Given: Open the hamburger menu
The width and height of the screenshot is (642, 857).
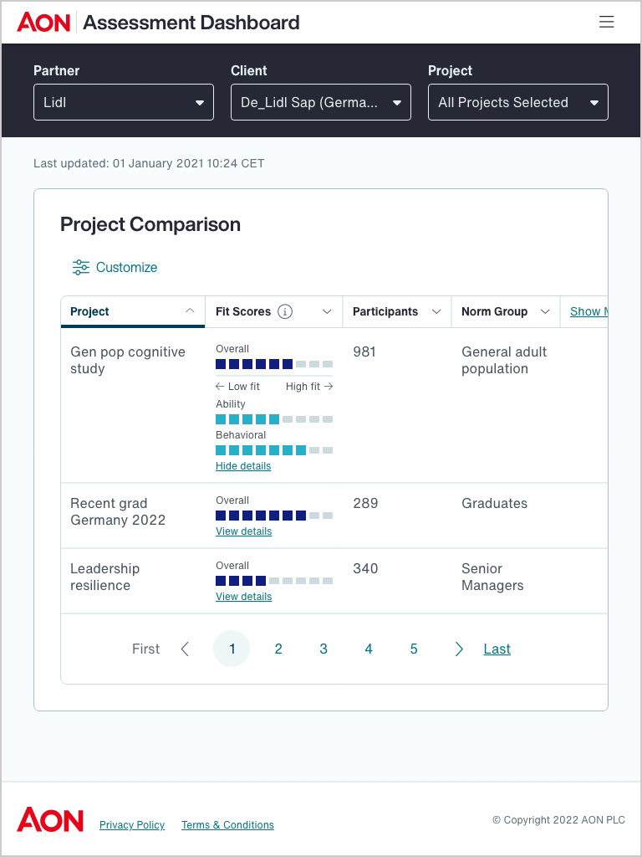Looking at the screenshot, I should [x=607, y=23].
